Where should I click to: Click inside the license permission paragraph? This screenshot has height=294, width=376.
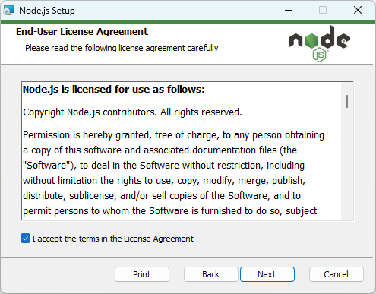(173, 173)
